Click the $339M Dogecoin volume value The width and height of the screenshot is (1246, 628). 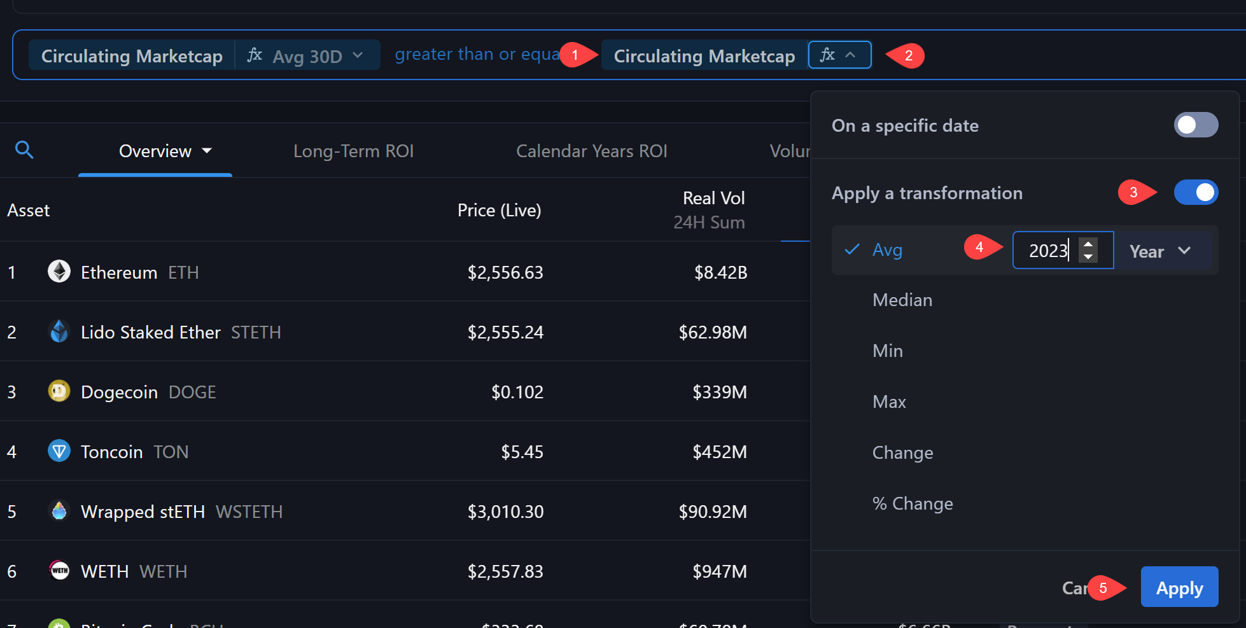(720, 392)
